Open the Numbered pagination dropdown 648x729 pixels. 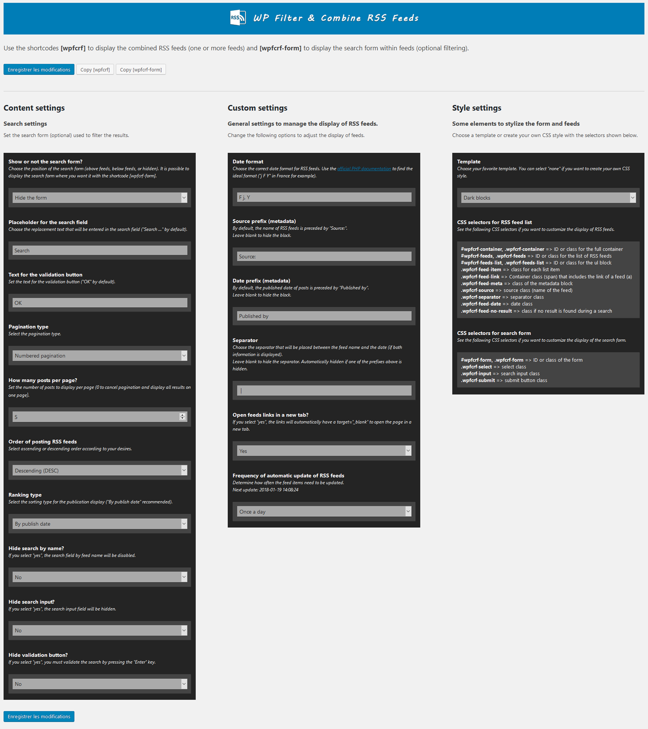[x=100, y=356]
